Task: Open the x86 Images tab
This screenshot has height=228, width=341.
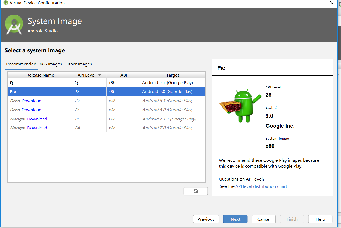Action: [x=51, y=64]
